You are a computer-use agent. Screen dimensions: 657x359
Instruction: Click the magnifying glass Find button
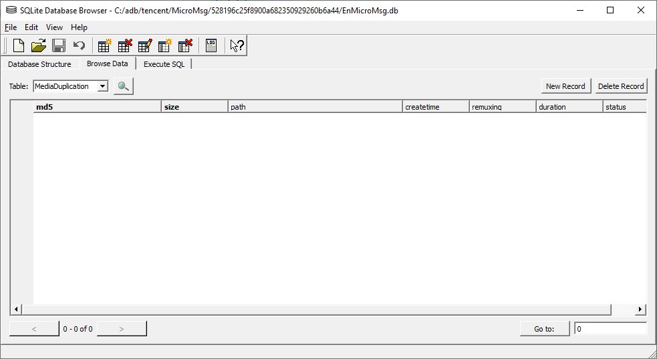click(123, 86)
